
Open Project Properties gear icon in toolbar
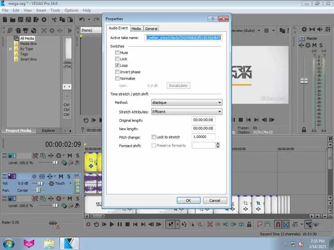coord(44,20)
